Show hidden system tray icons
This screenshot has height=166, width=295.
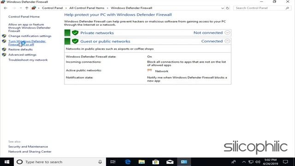[x=244, y=162]
